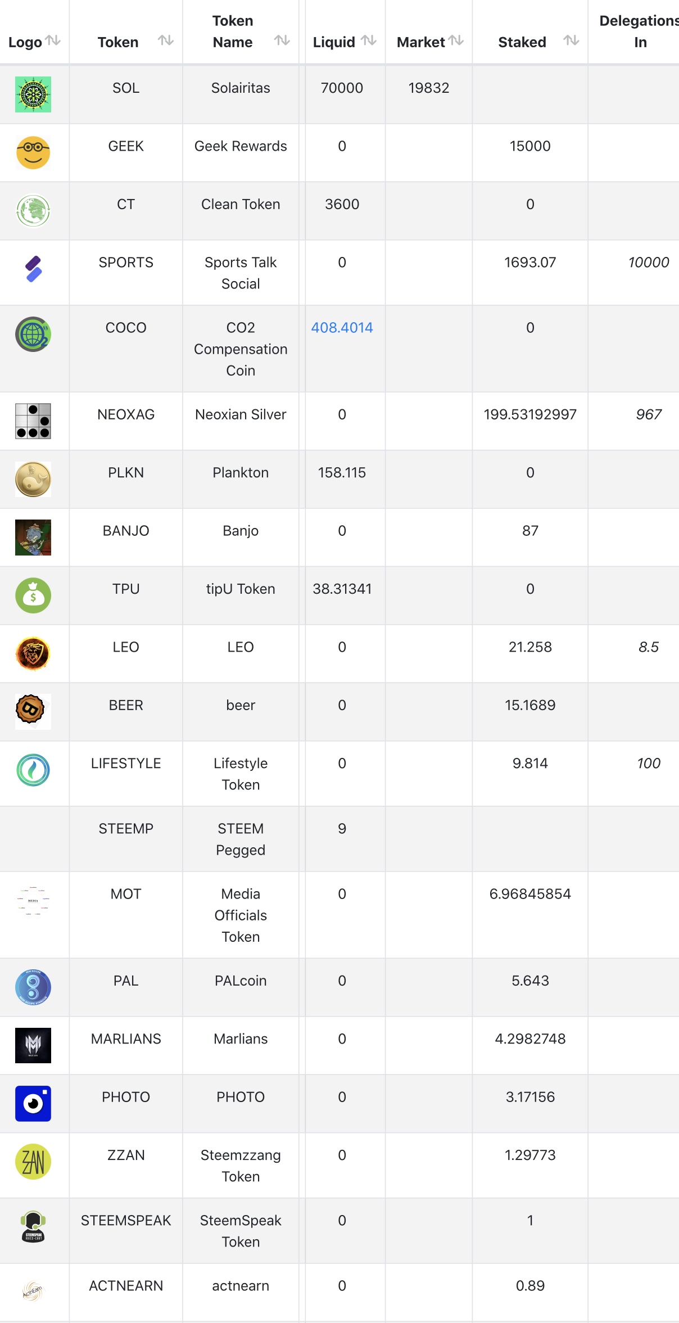Select the BEER bottle cap logo
Image resolution: width=679 pixels, height=1323 pixels.
(x=33, y=711)
